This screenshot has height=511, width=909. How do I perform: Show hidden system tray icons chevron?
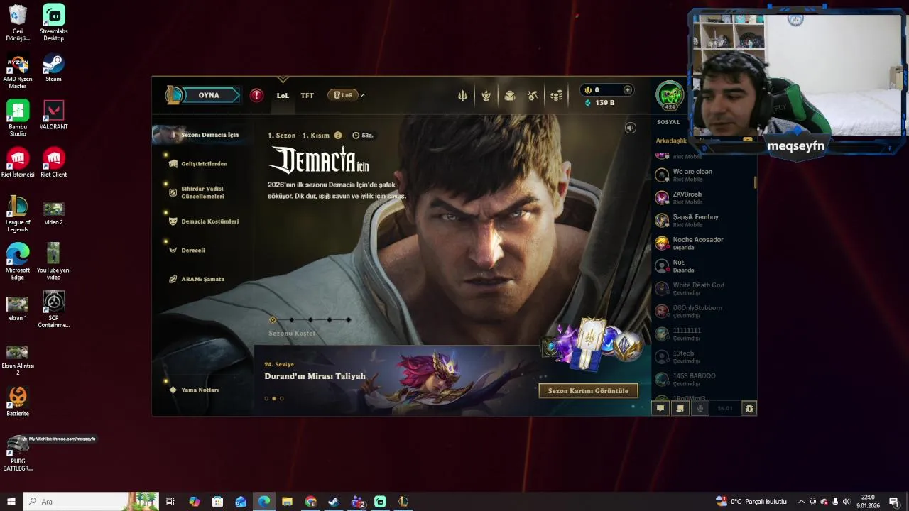pos(801,502)
